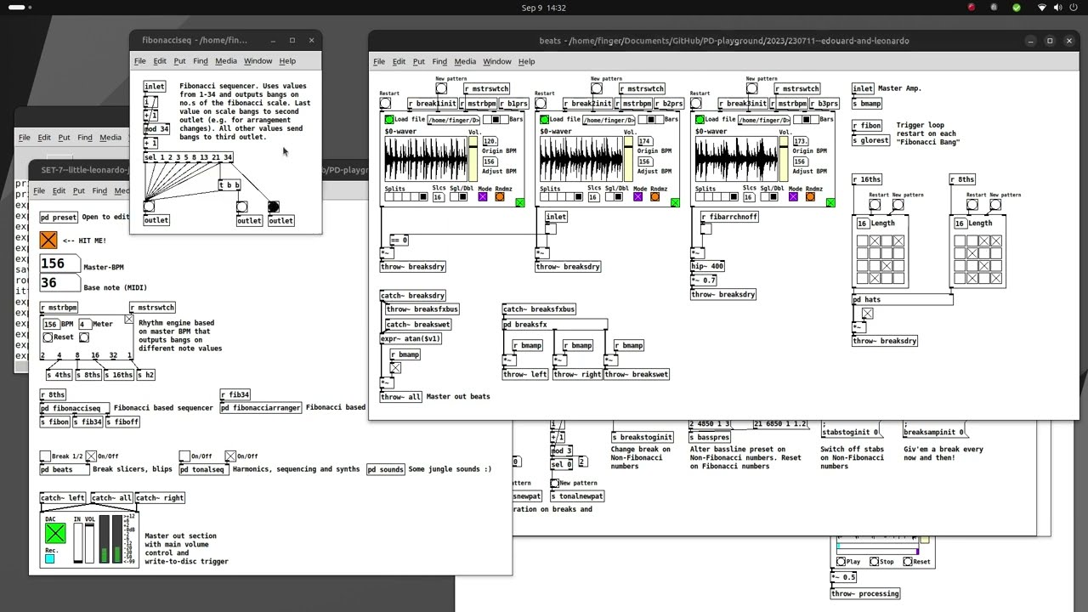Toggle On/Off checkbox beside Break 1/2
Screen dimensions: 1088x612
tap(91, 456)
